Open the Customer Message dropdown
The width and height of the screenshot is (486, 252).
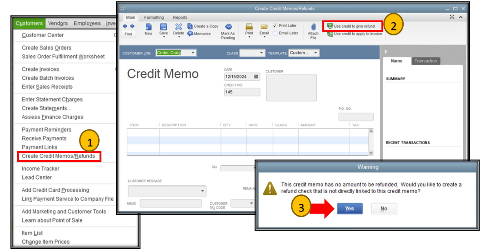click(x=202, y=191)
